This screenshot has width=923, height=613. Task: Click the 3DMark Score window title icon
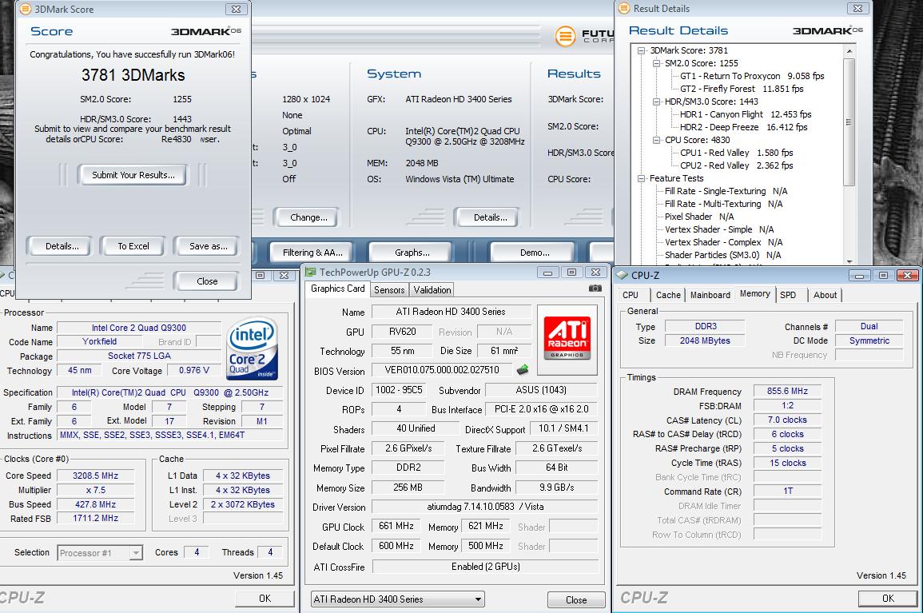[x=26, y=9]
